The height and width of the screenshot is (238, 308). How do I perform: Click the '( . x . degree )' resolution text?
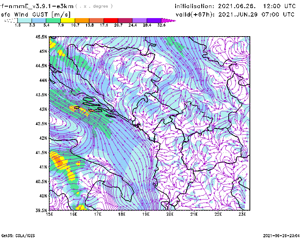94,6
